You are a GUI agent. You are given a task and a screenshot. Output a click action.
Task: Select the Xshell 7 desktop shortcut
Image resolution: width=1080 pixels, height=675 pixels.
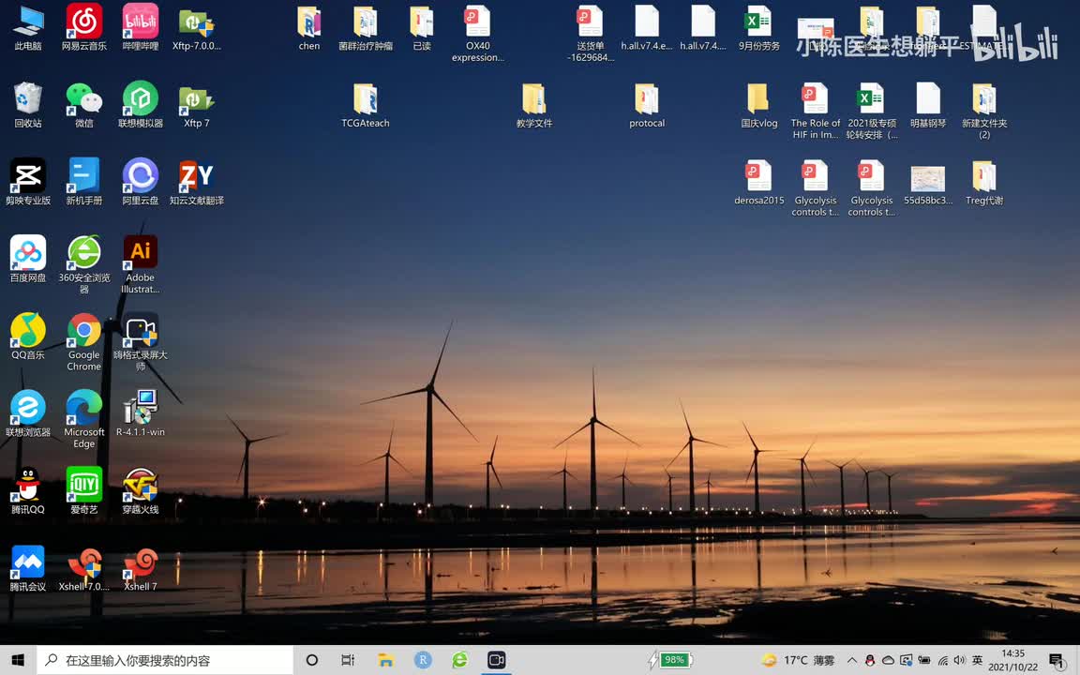[x=141, y=563]
